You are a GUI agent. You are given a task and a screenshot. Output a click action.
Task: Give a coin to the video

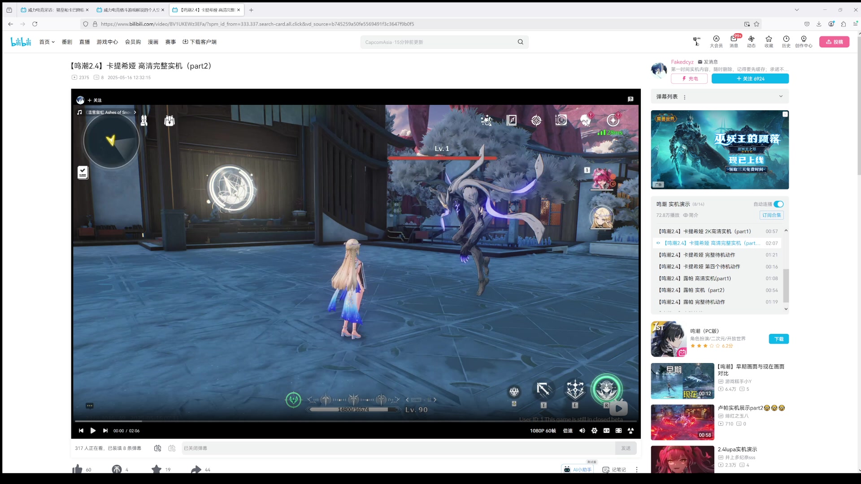pos(117,469)
